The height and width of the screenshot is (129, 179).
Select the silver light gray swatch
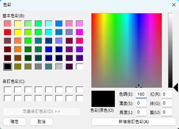click(x=59, y=67)
